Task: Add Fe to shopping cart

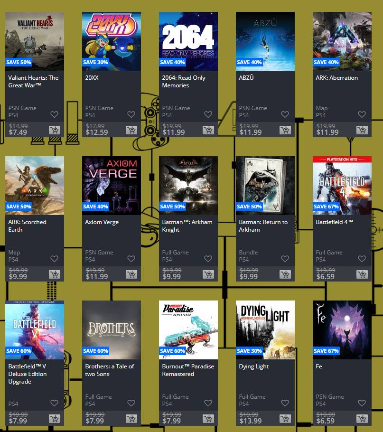Action: [x=362, y=419]
